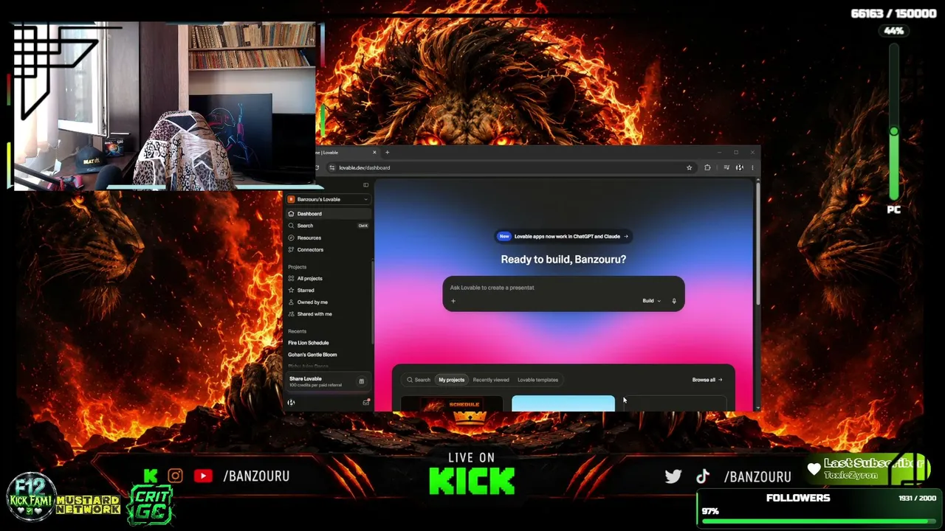Close the Lovable browser tab

pos(374,153)
